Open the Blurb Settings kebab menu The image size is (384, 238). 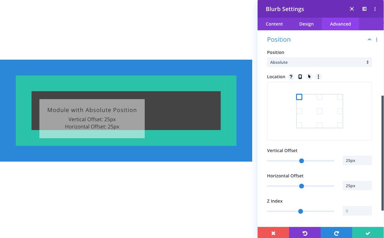pos(375,9)
